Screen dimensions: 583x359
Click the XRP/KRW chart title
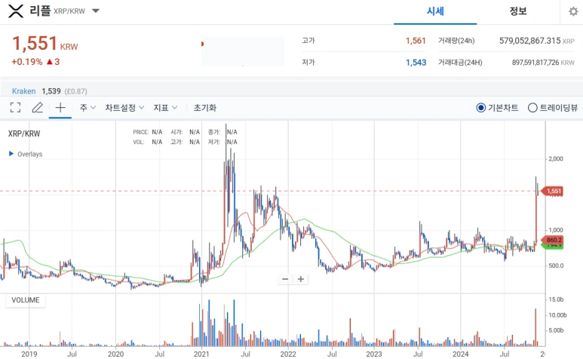(24, 133)
